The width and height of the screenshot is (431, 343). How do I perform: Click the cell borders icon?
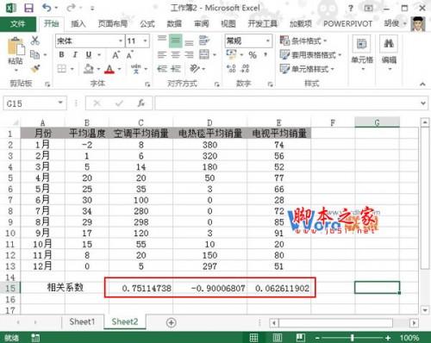click(62, 69)
